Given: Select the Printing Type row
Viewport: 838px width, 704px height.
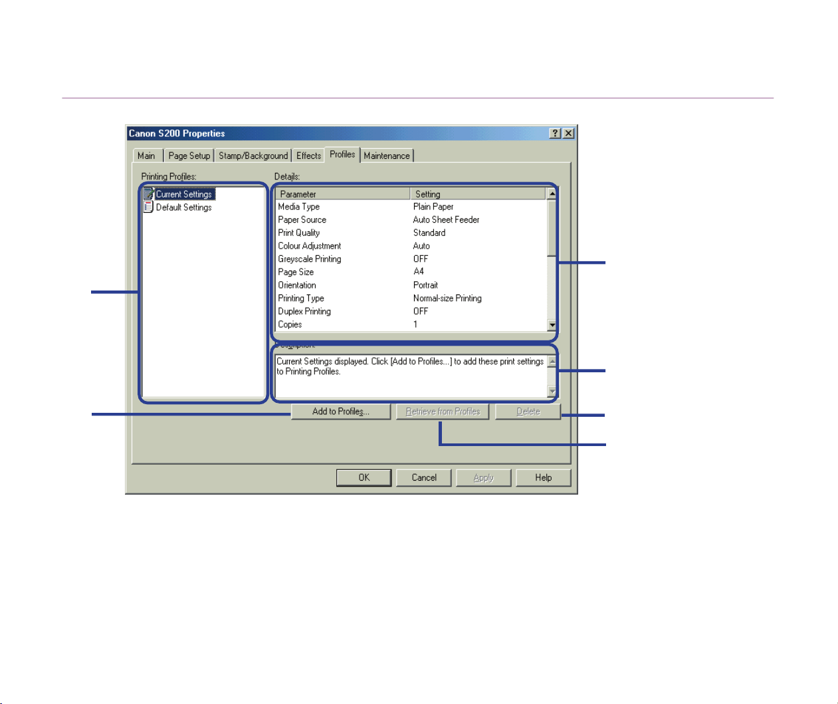Looking at the screenshot, I should point(411,298).
